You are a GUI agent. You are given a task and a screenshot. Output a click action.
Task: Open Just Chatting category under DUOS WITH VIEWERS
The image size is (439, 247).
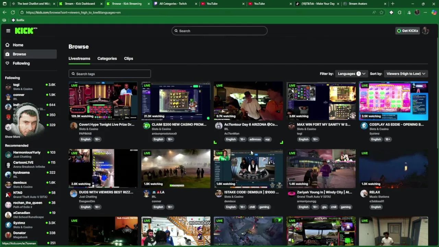[88, 197]
